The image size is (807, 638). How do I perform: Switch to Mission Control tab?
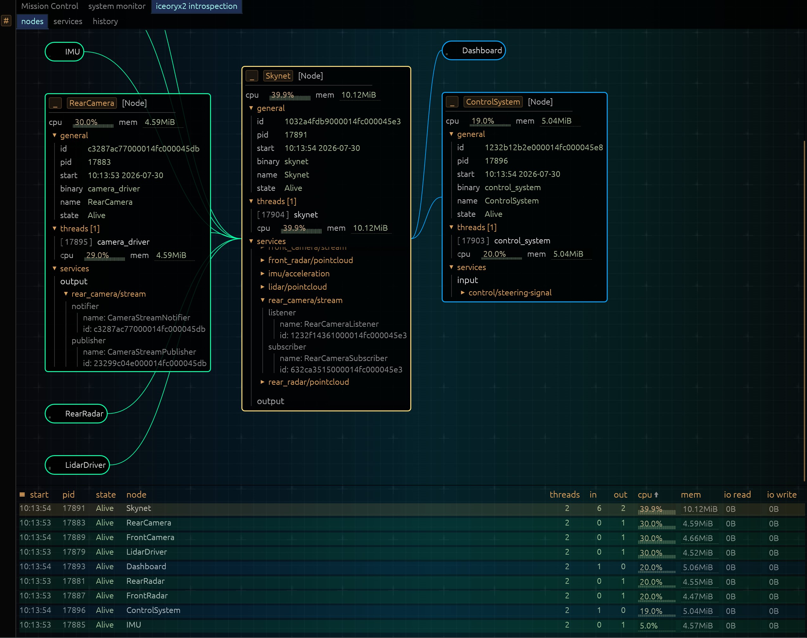tap(50, 6)
